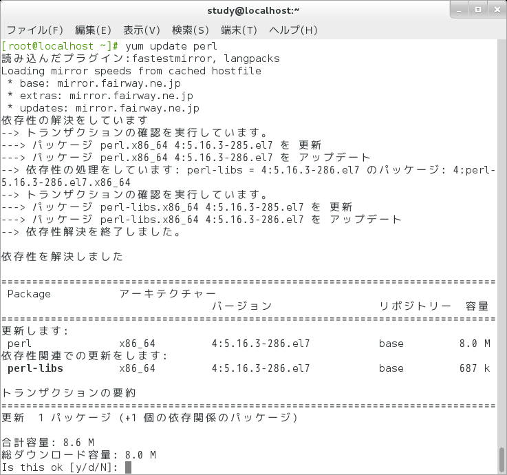
Task: Maximize the terminal window
Action: click(x=477, y=10)
